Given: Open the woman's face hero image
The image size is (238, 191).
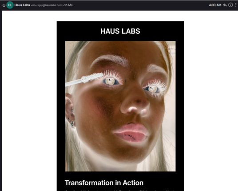Looking at the screenshot, I should click(120, 106).
